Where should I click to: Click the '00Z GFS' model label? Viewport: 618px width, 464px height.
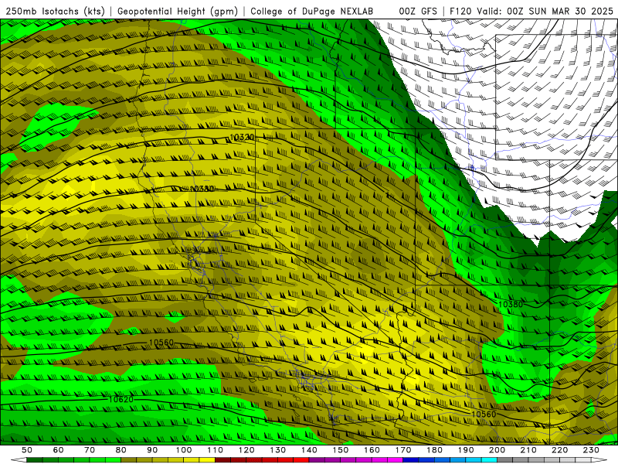418,11
